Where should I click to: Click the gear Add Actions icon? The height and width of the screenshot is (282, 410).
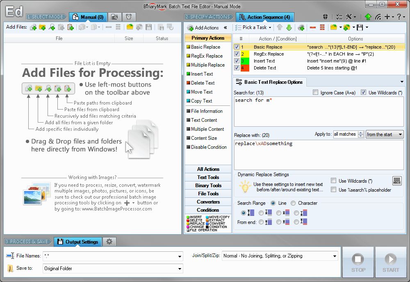(x=190, y=28)
